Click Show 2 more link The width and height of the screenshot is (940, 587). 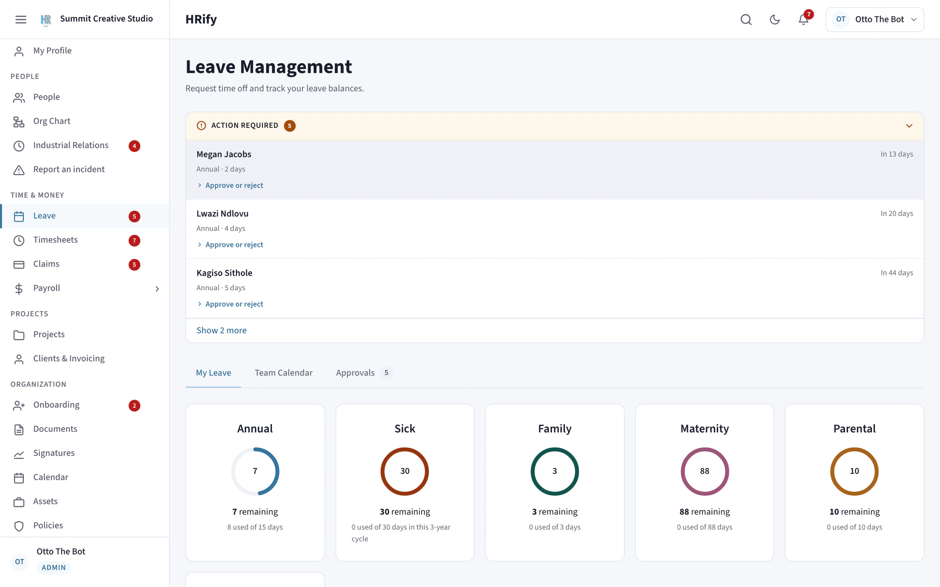[221, 330]
